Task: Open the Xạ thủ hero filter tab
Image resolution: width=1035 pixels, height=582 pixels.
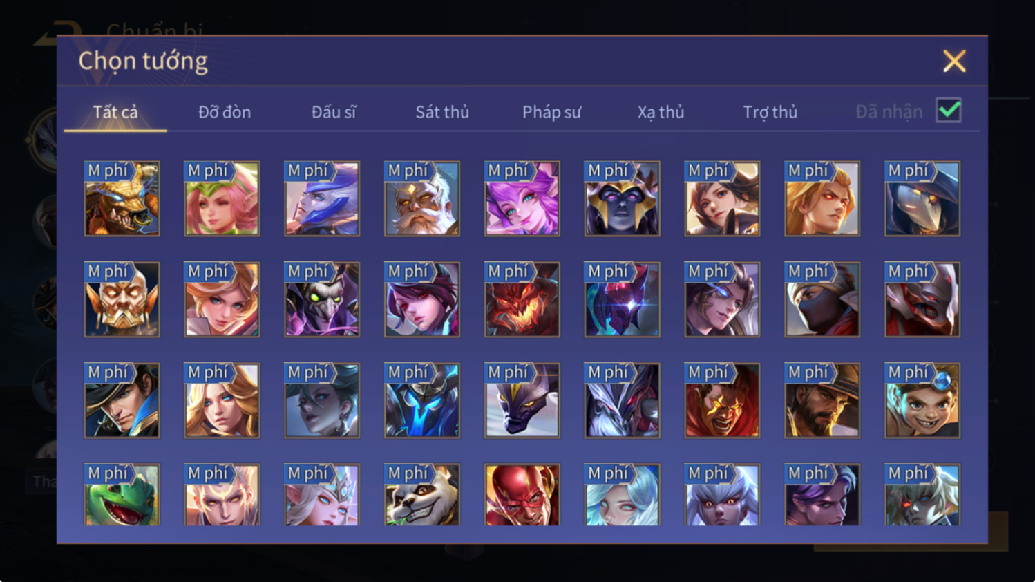Action: click(661, 112)
